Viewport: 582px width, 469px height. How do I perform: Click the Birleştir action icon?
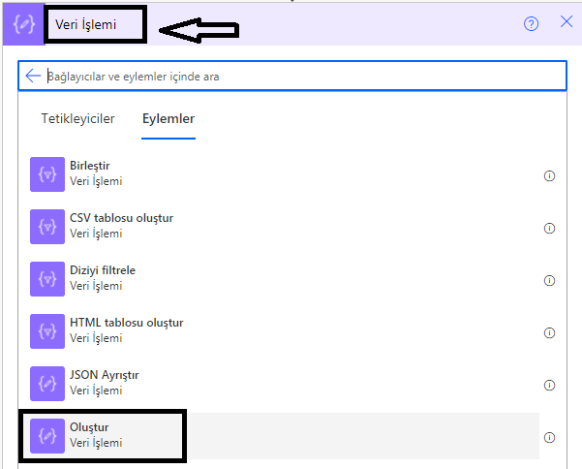47,174
